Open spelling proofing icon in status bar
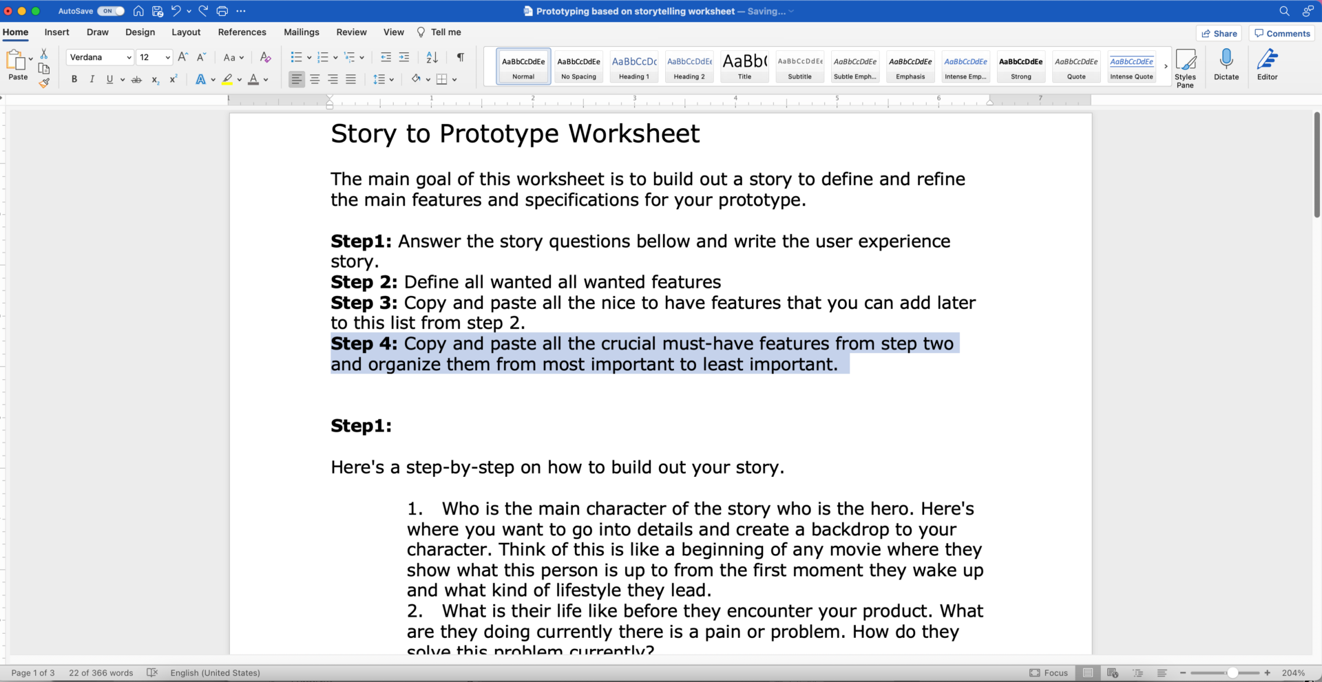Viewport: 1322px width, 682px height. pyautogui.click(x=152, y=672)
